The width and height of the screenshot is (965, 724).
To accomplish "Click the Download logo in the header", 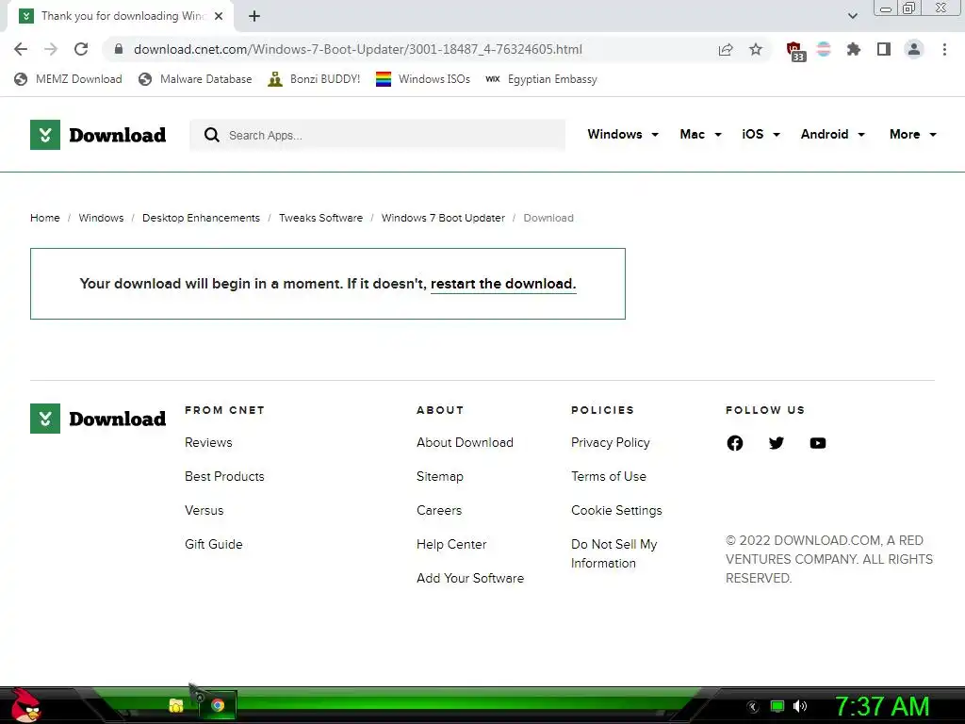I will coord(98,135).
